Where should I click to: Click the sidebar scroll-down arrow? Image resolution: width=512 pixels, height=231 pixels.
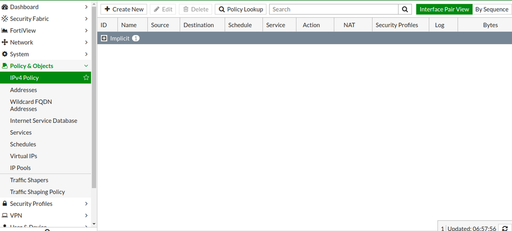(94, 224)
